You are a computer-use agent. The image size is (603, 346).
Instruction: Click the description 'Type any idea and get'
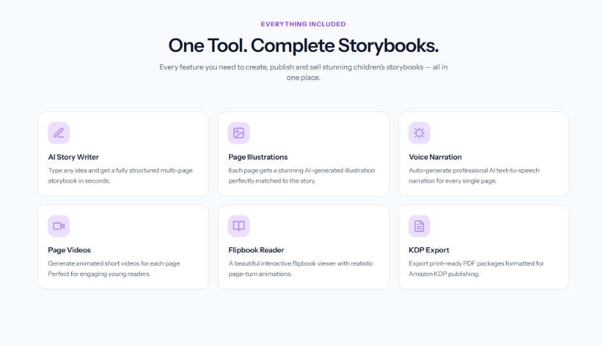click(121, 176)
